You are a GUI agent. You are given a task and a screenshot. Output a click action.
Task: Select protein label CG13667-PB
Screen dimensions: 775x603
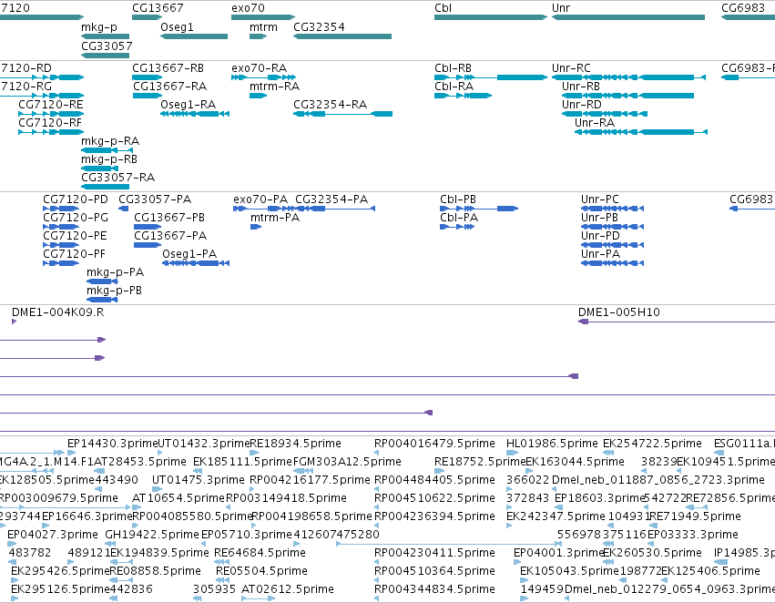(169, 218)
